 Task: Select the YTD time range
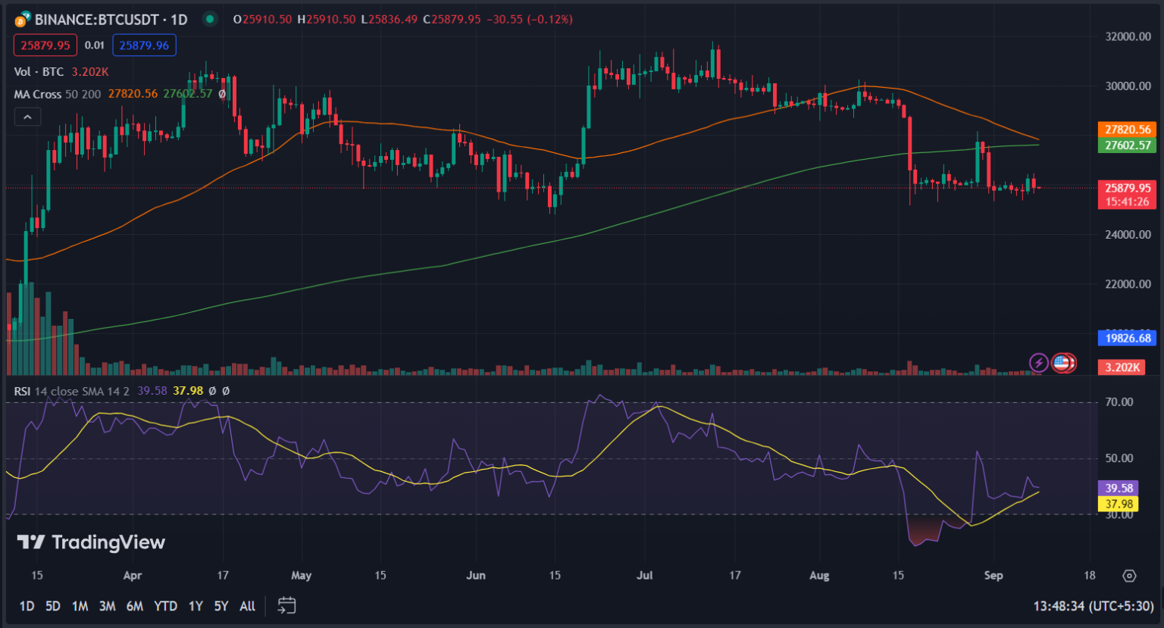pos(165,606)
